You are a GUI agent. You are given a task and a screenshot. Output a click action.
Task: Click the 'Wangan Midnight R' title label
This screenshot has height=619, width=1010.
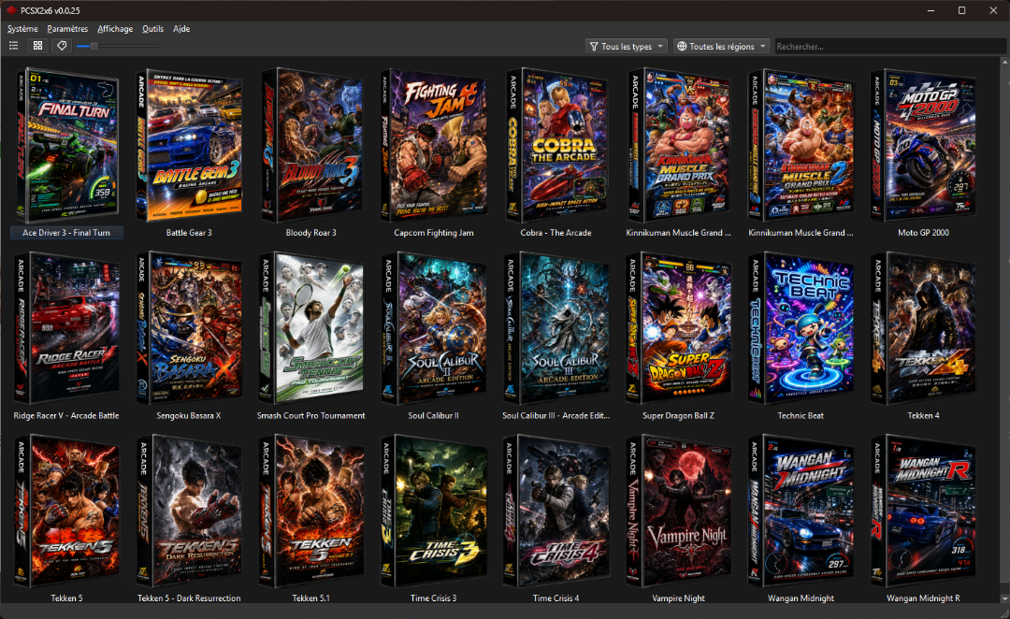click(923, 598)
